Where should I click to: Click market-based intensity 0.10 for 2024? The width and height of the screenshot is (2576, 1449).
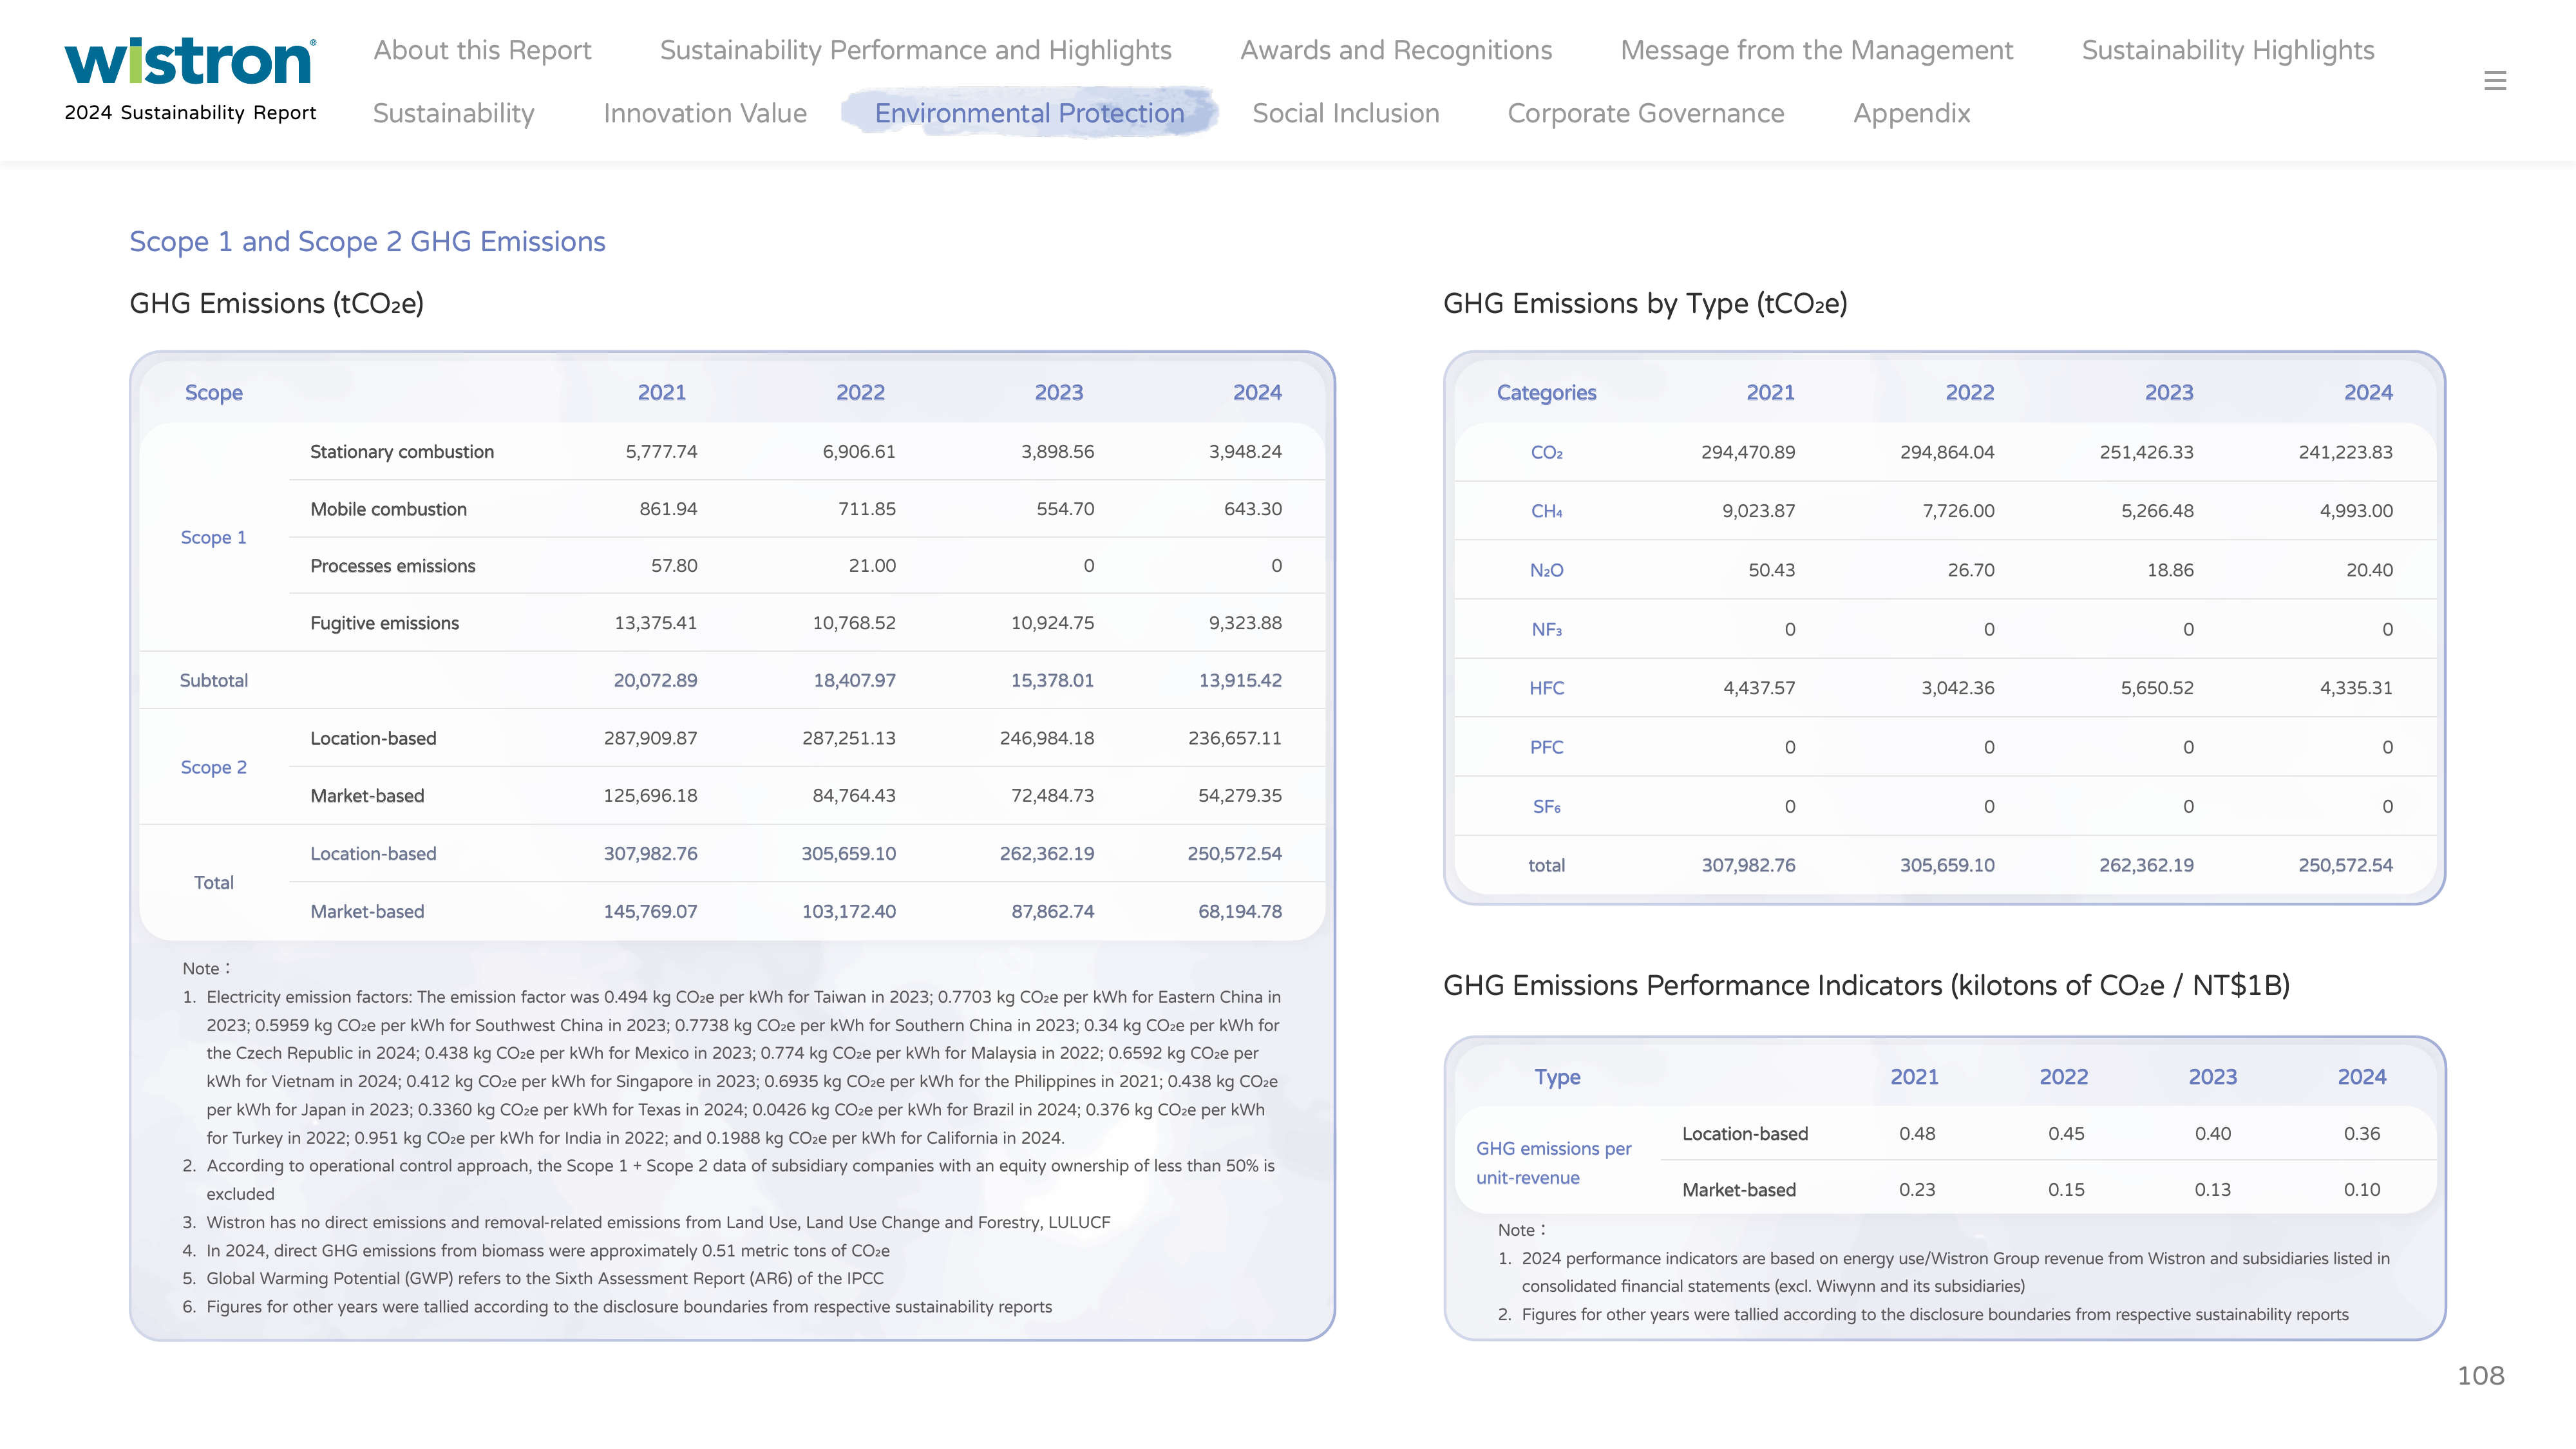pyautogui.click(x=2361, y=1189)
